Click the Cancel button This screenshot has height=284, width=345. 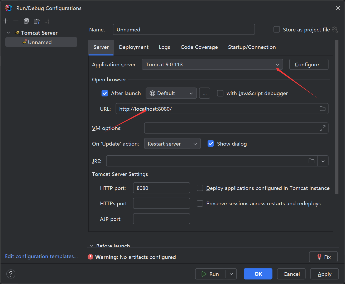(x=291, y=274)
